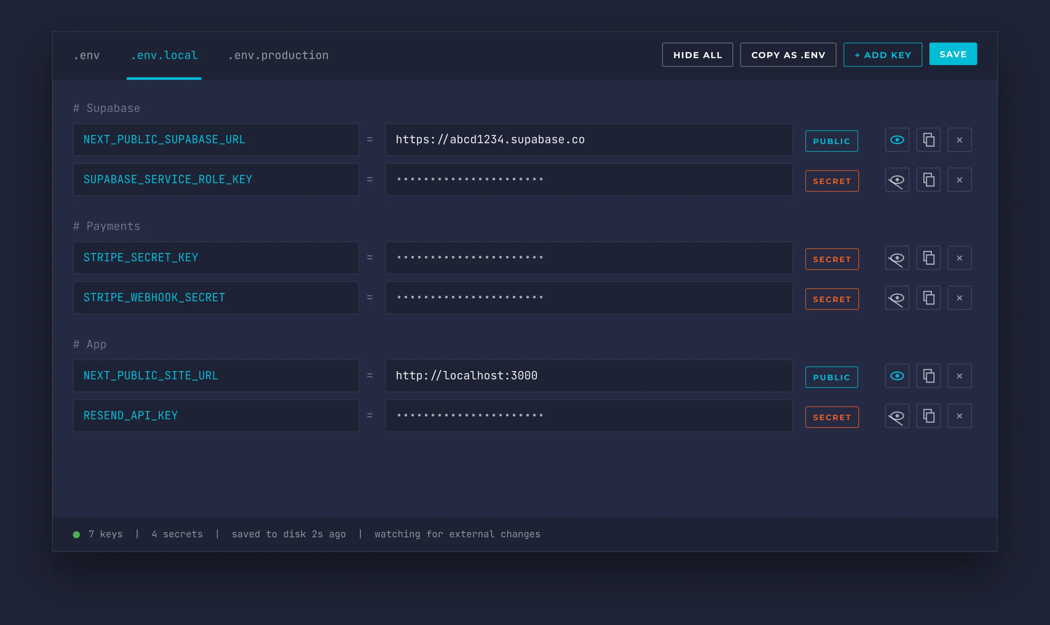This screenshot has width=1050, height=625.
Task: Toggle PUBLIC badge on NEXT_PUBLIC_SUPABASE_URL
Action: 831,141
